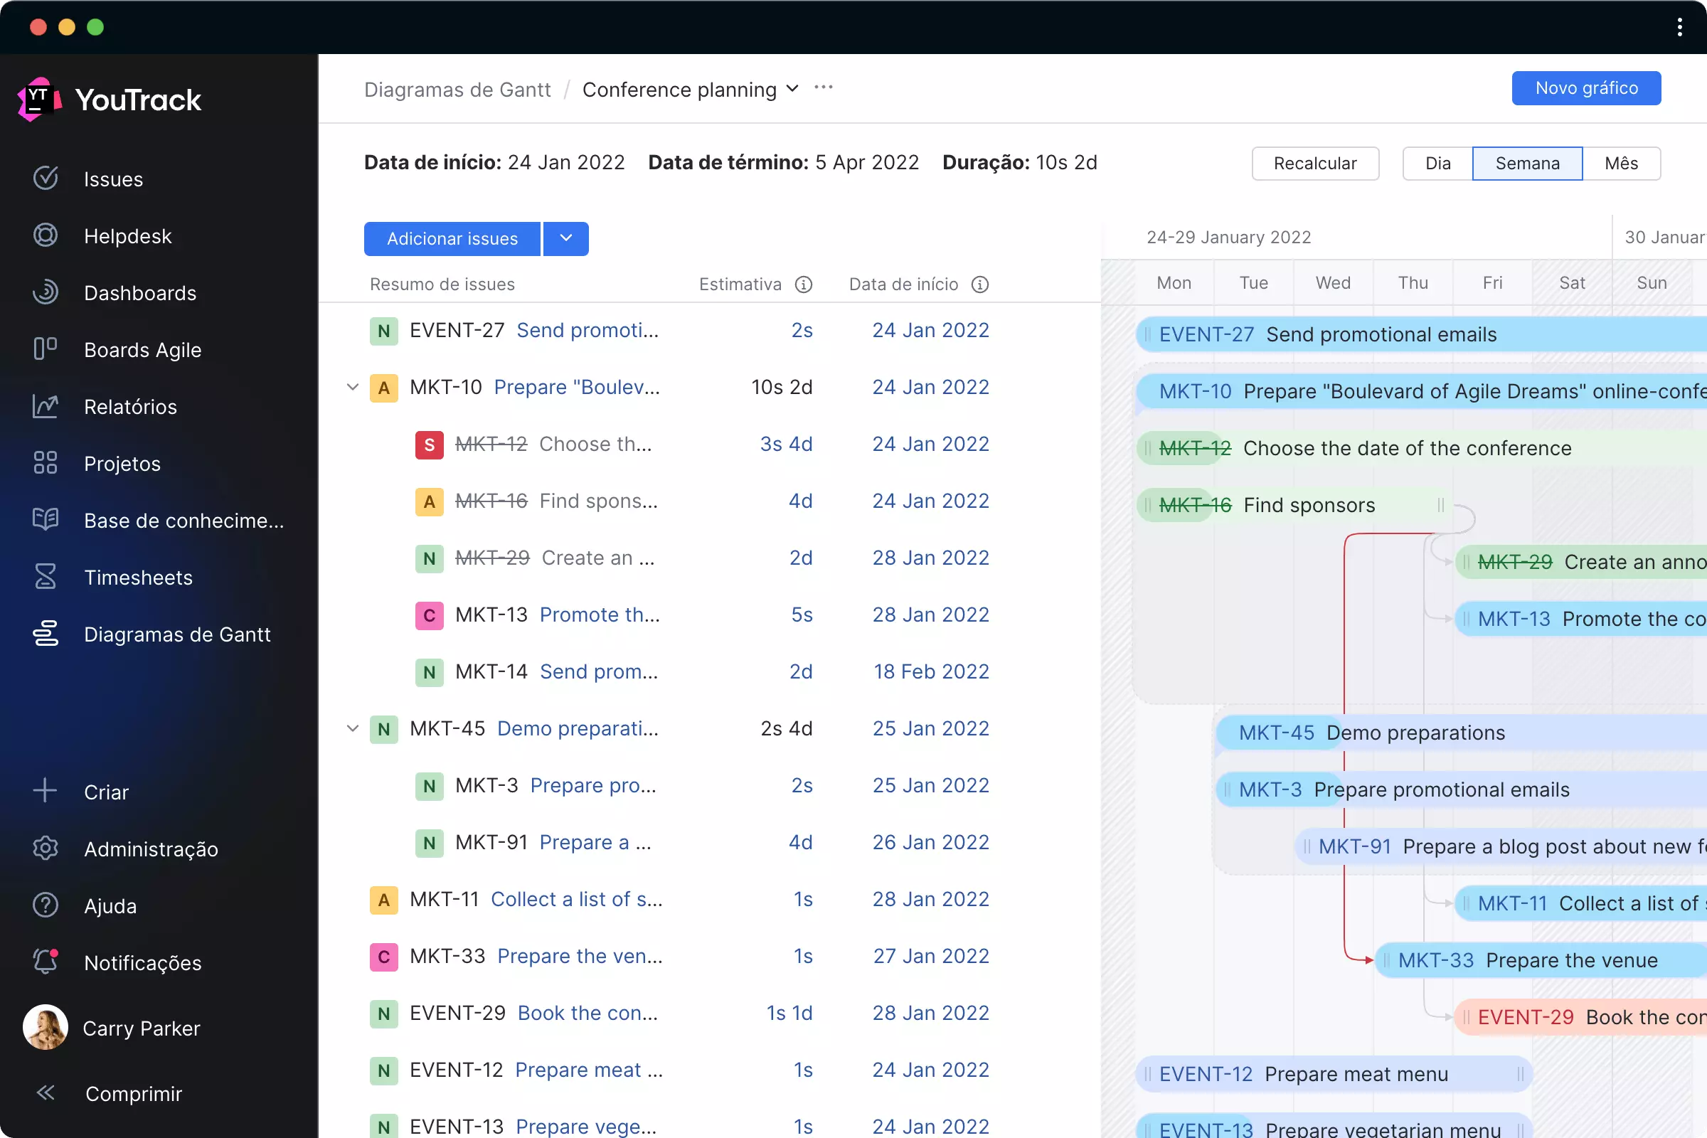The height and width of the screenshot is (1138, 1707).
Task: Click the Boards Agile sidebar icon
Action: pos(46,349)
